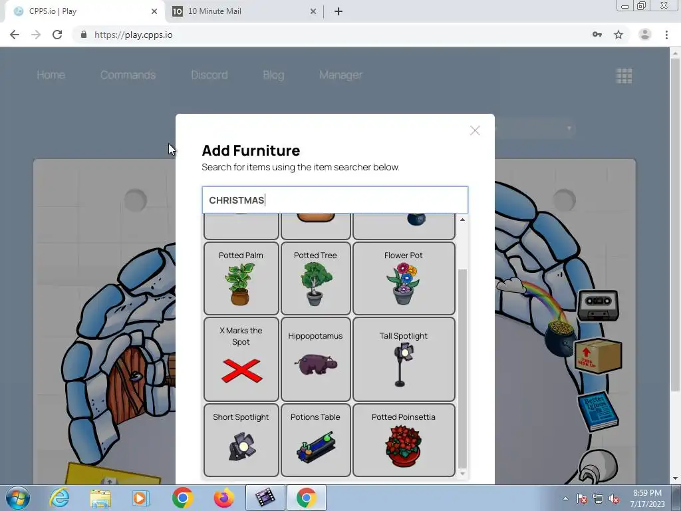This screenshot has height=511, width=681.
Task: Click the address bar URL
Action: click(x=133, y=35)
